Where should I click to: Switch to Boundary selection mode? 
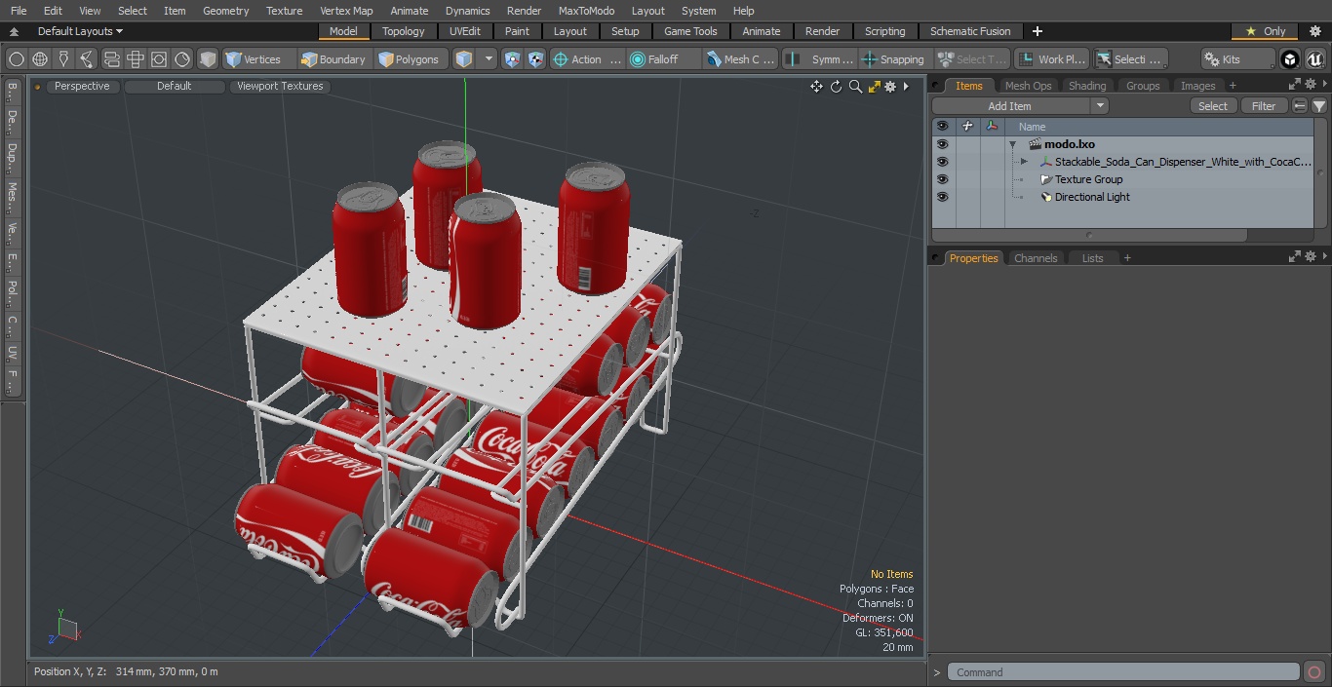coord(333,59)
